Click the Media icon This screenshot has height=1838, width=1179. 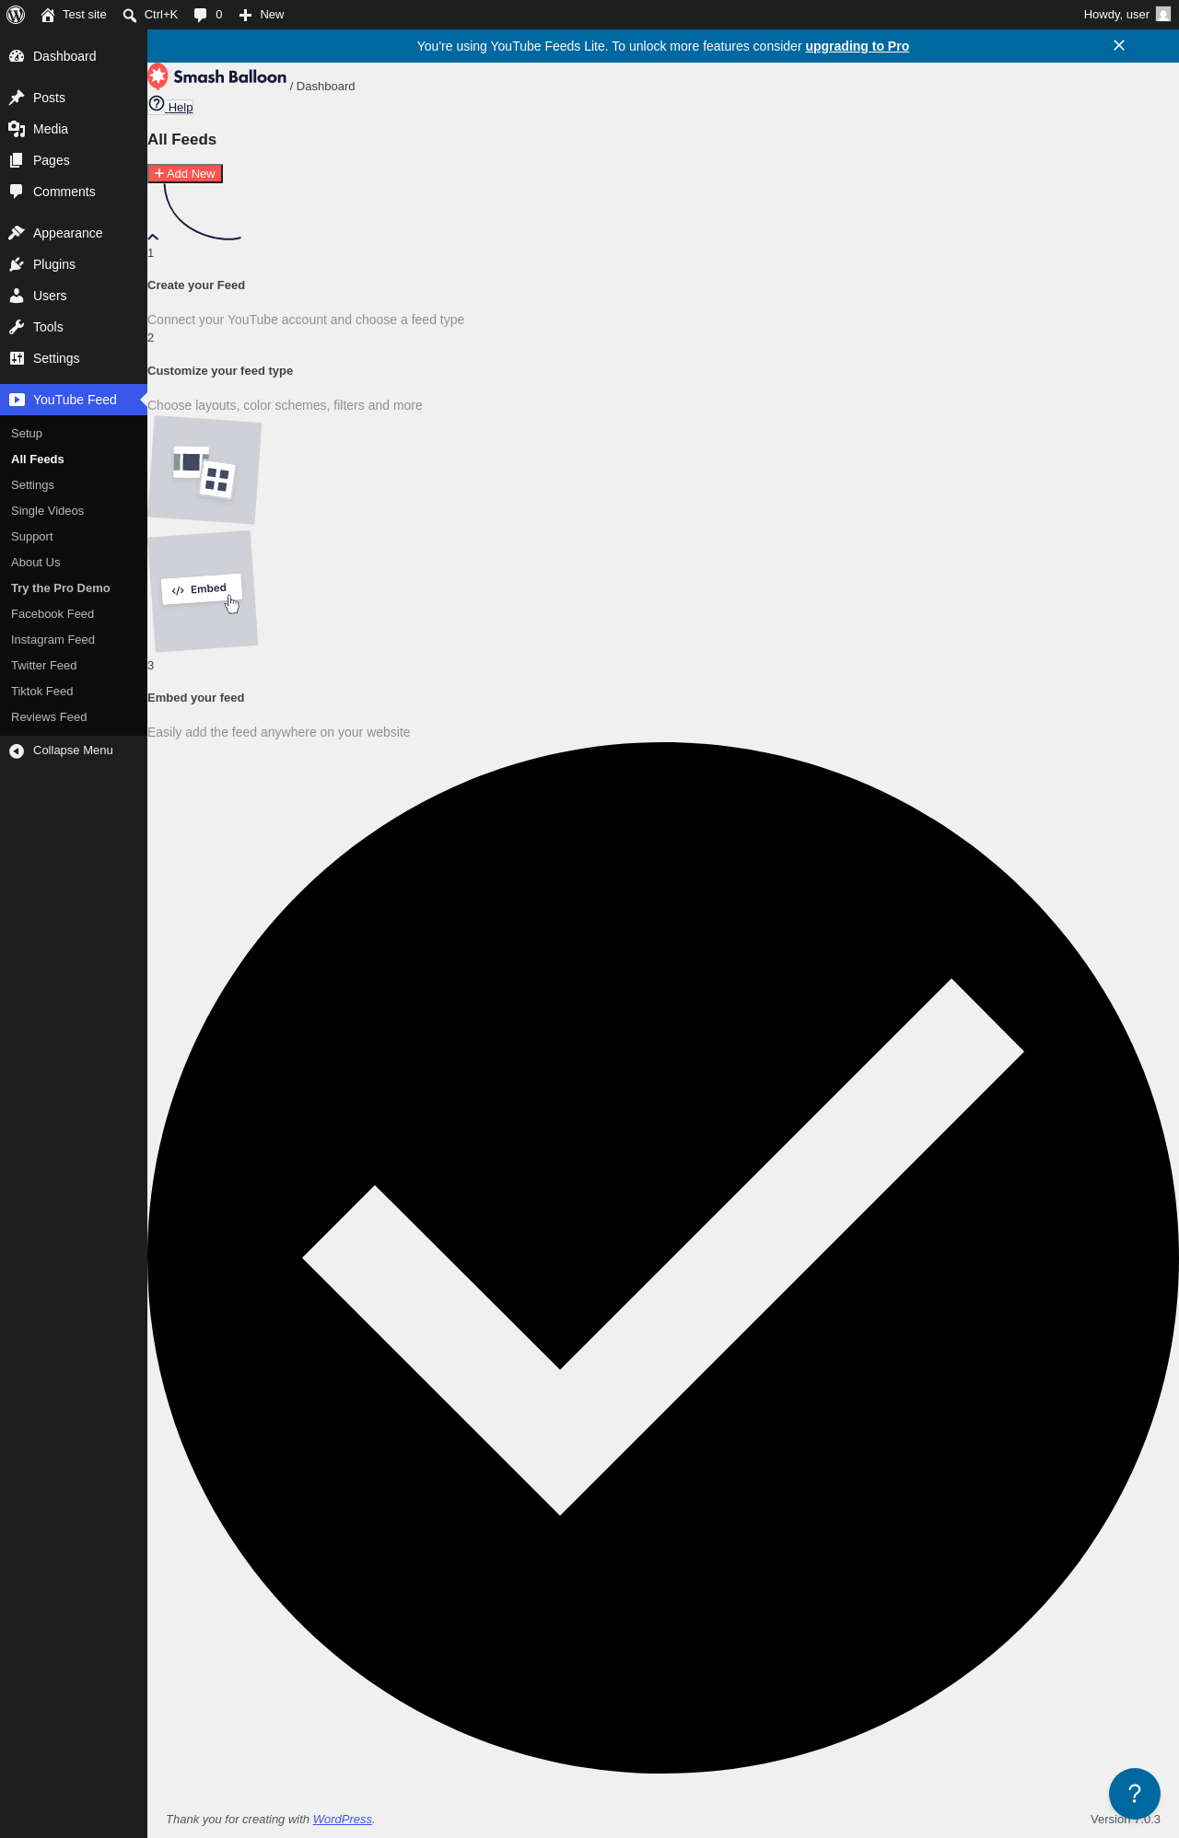pos(17,129)
